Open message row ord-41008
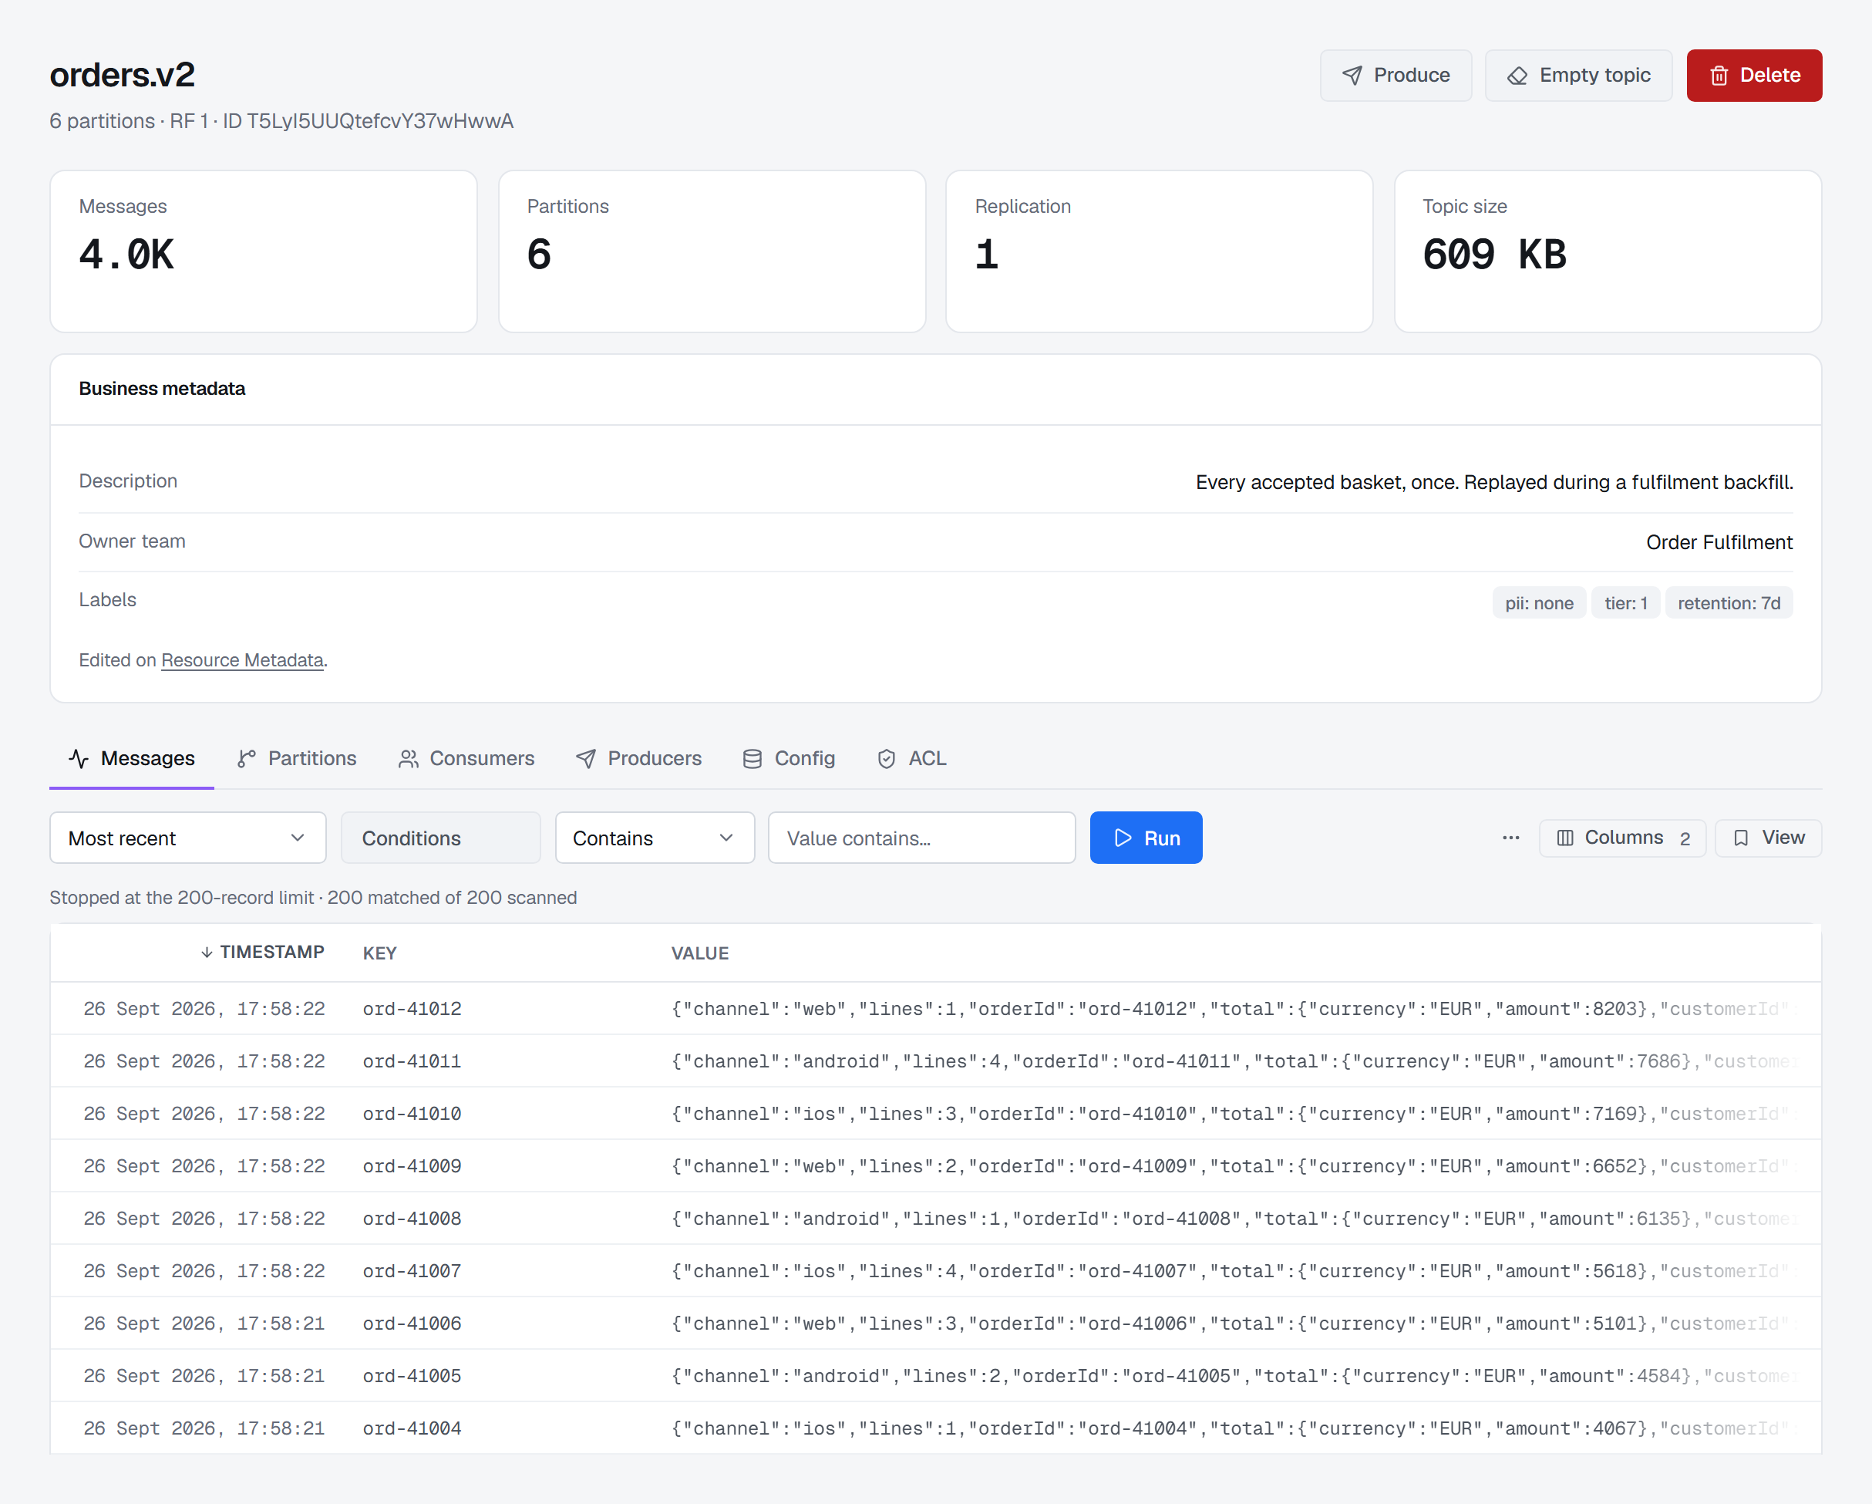 click(935, 1219)
